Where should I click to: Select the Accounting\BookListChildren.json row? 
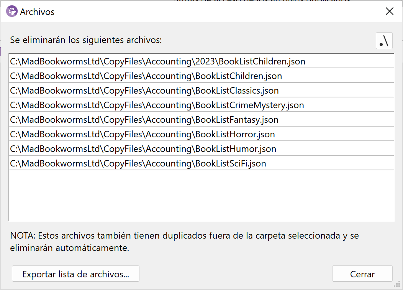(146, 76)
